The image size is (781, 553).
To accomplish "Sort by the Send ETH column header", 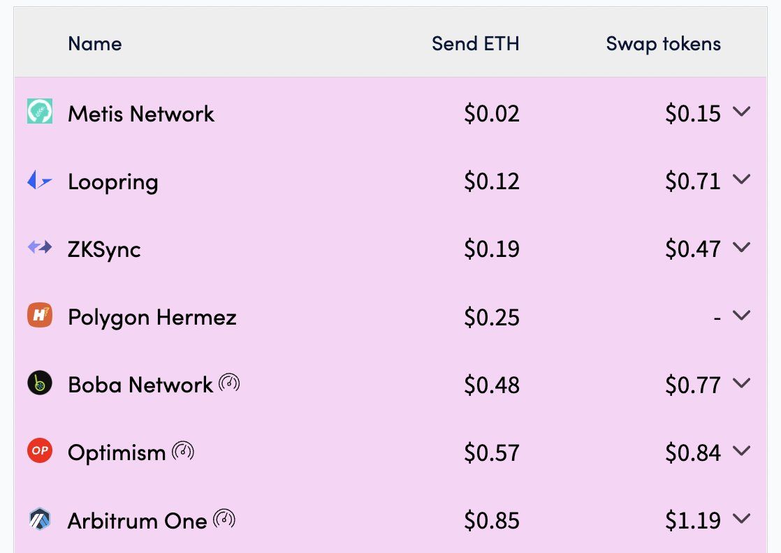I will pyautogui.click(x=475, y=44).
